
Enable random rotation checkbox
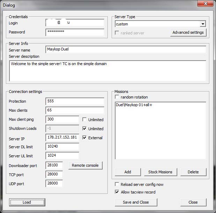point(117,97)
